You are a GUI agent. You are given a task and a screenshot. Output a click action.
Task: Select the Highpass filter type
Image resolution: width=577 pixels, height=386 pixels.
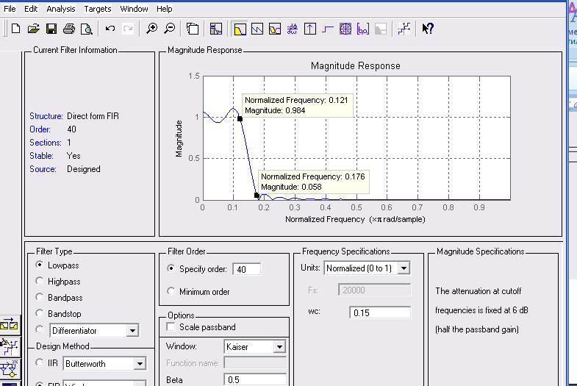40,282
